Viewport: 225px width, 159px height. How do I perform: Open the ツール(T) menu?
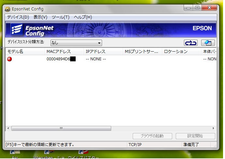pos(61,17)
